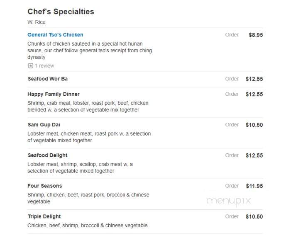Viewport: 303px width, 235px height.
Task: Select the Happy Family Dinner title
Action: [x=54, y=94]
